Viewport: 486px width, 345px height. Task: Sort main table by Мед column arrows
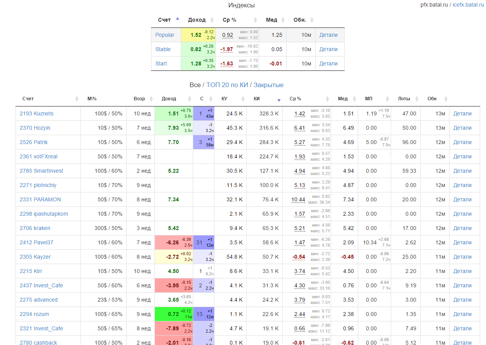tap(355, 99)
